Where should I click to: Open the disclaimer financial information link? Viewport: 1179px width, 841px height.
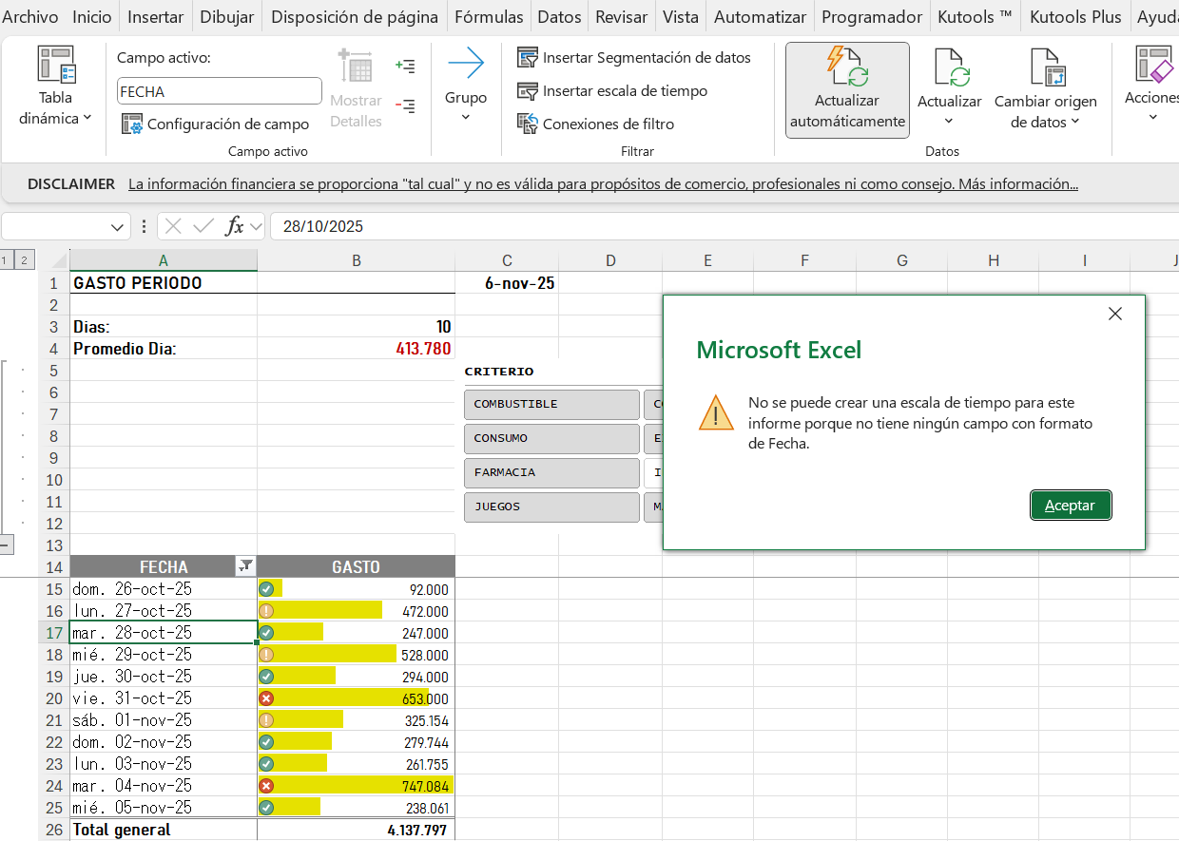pyautogui.click(x=603, y=184)
